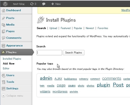Open test-blog site menu
The height and width of the screenshot is (105, 130).
tap(19, 4)
